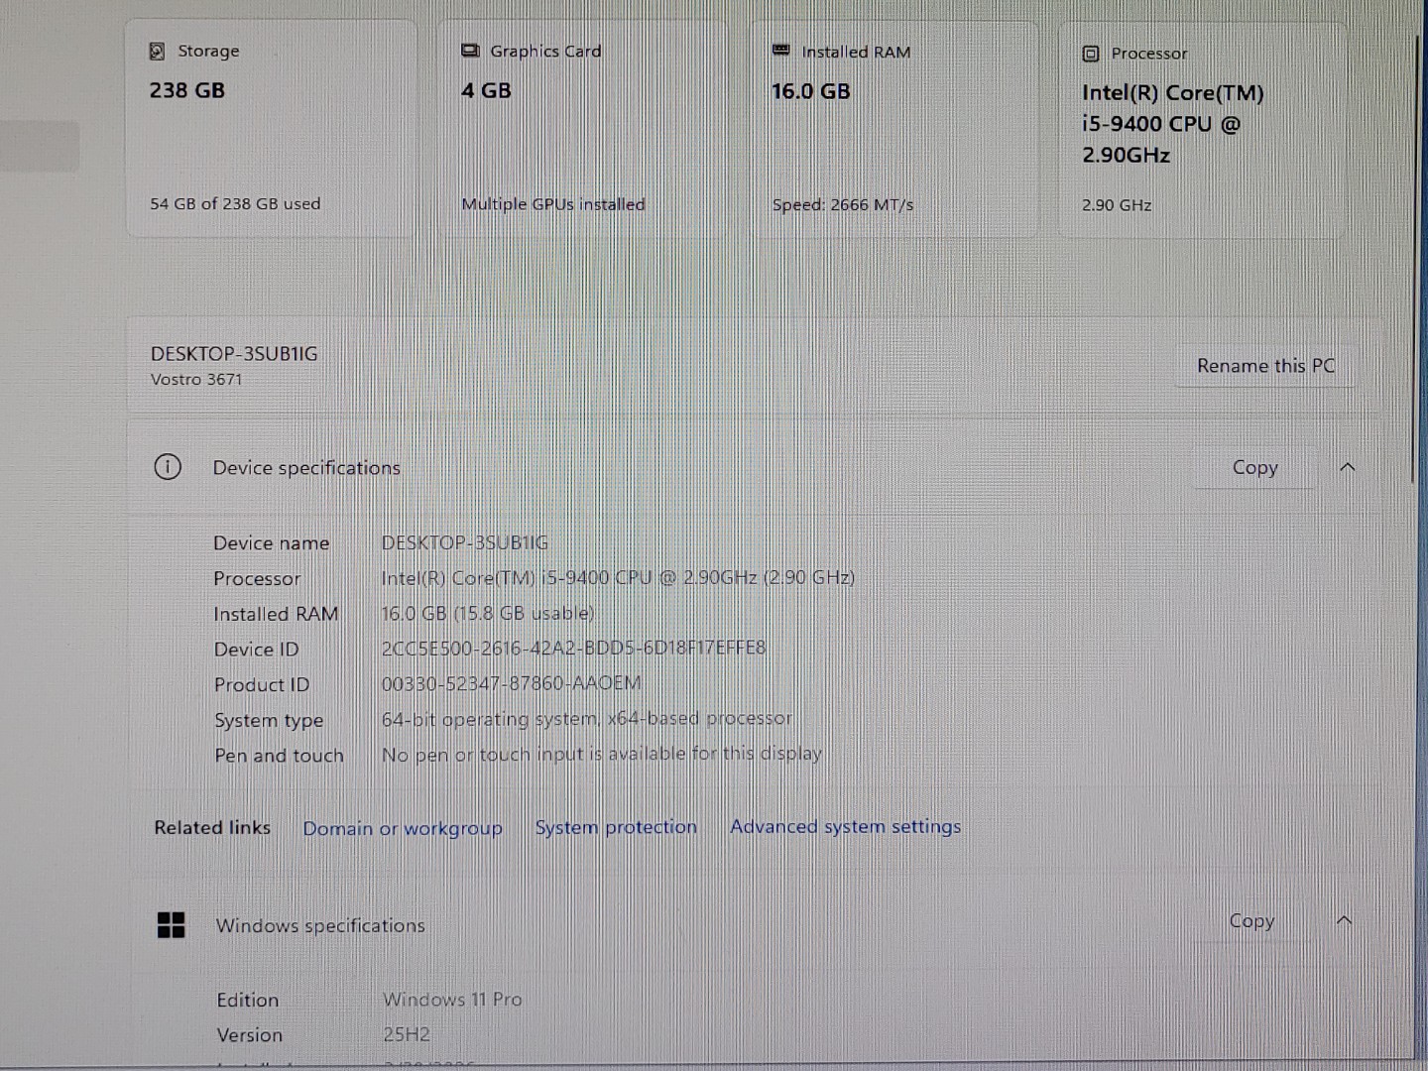The image size is (1428, 1071).
Task: Click the Graphics Card icon
Action: (470, 50)
